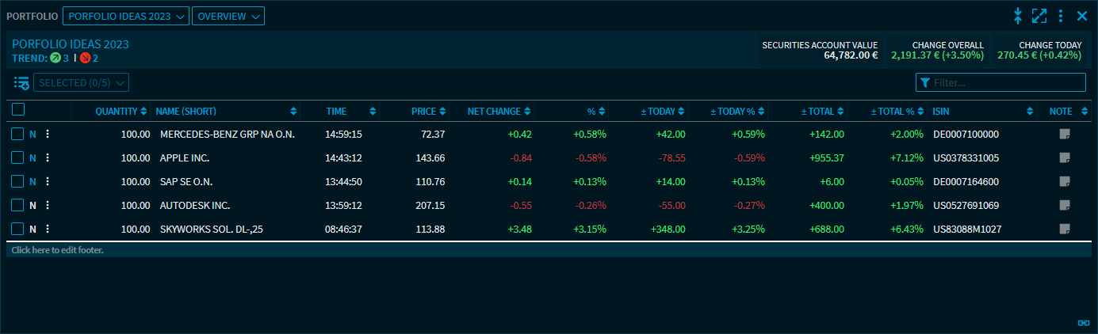
Task: Click the link icon in bottom-right corner
Action: [x=1083, y=322]
